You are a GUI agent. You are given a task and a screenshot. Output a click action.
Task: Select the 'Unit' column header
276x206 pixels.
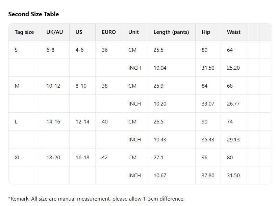[133, 32]
